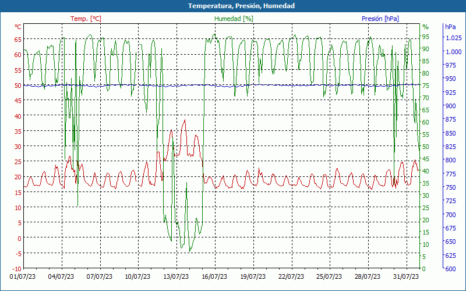Click the date label 25/07/23
This screenshot has height=291, width=466.
329,277
